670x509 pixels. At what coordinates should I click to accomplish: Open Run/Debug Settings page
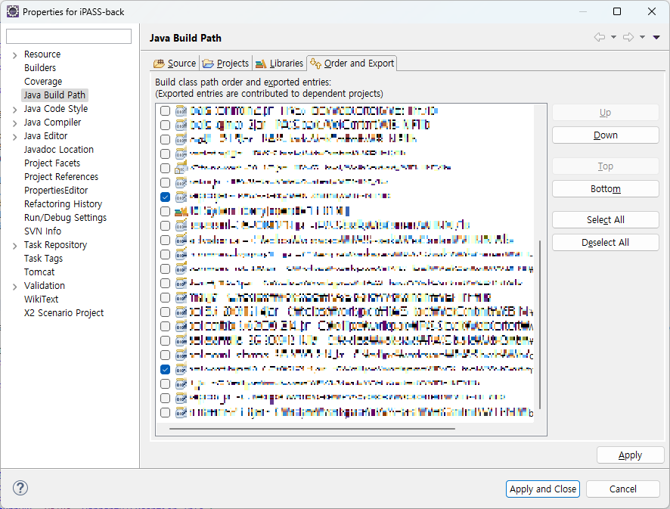click(65, 218)
